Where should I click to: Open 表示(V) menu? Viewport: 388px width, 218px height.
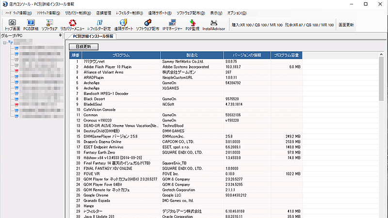(216, 13)
